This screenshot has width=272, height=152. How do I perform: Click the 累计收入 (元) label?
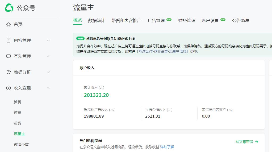tap(94, 87)
